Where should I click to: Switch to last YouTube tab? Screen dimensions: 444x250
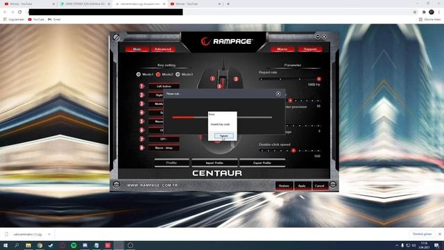[x=195, y=4]
